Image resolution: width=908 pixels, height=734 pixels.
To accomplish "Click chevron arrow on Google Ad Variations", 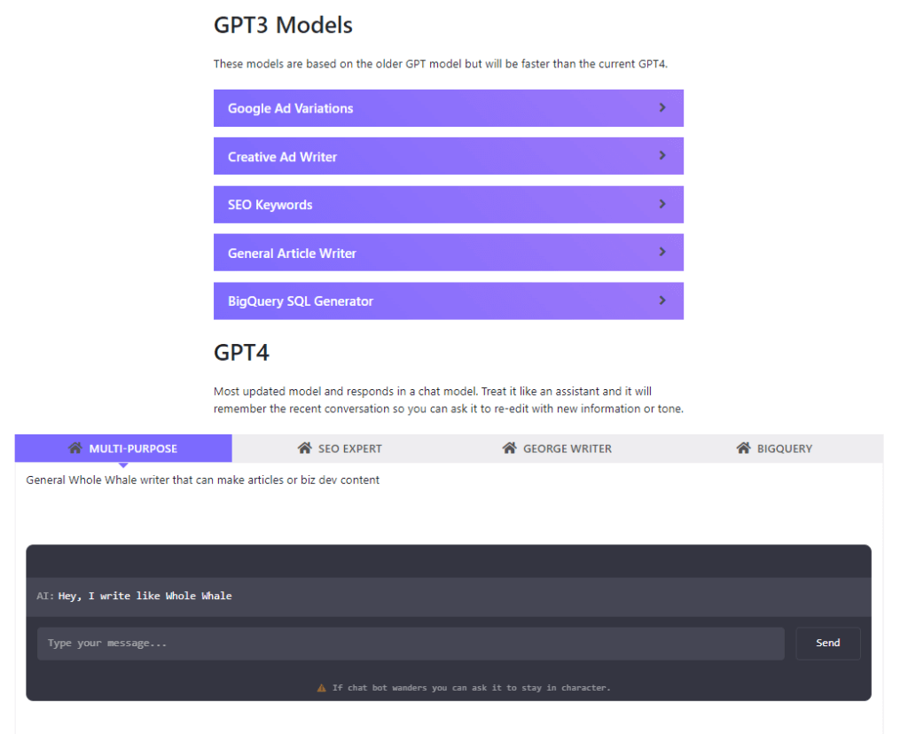I will tap(662, 108).
